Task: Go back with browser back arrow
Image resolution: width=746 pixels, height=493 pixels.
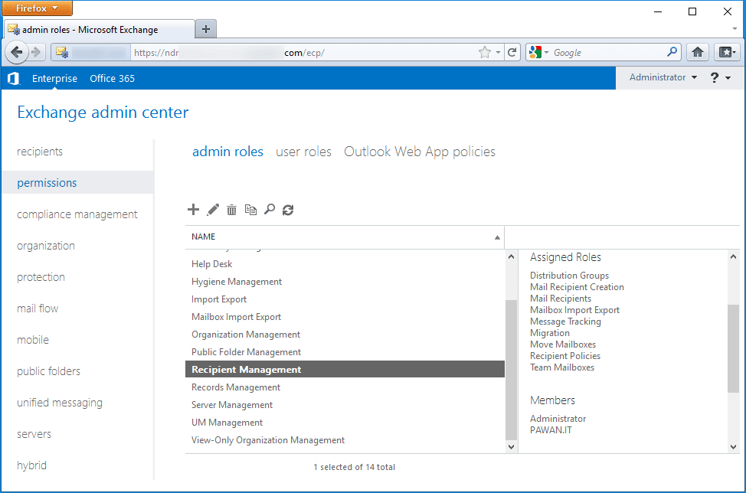Action: (x=17, y=52)
